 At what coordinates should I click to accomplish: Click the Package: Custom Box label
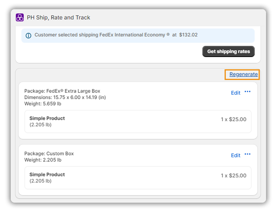coord(49,154)
